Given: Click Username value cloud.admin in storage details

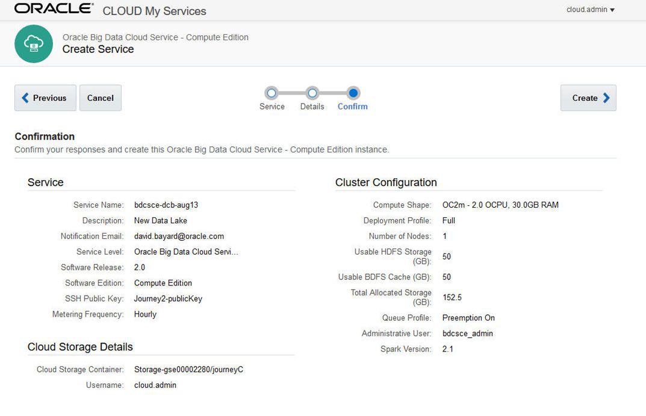Looking at the screenshot, I should click(155, 385).
